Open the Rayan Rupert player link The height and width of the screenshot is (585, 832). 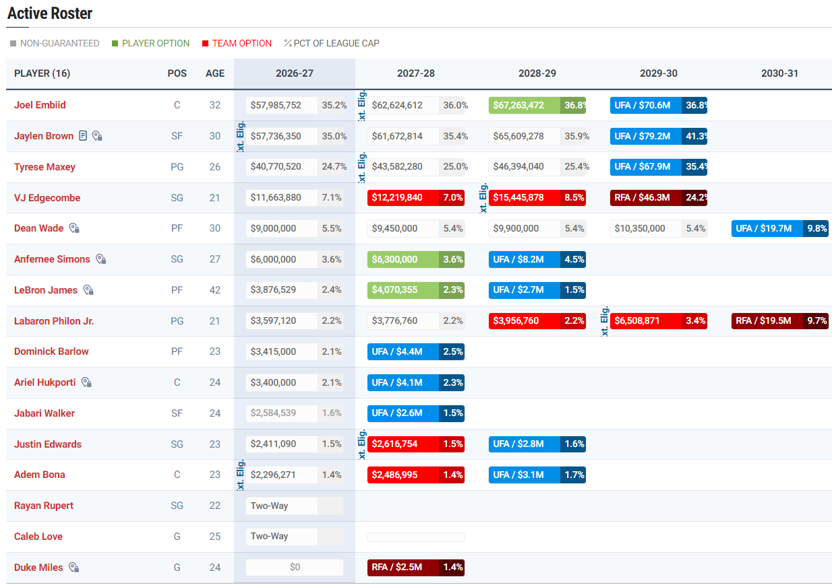click(44, 506)
